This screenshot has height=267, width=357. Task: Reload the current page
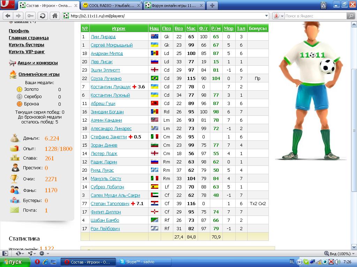(x=43, y=16)
